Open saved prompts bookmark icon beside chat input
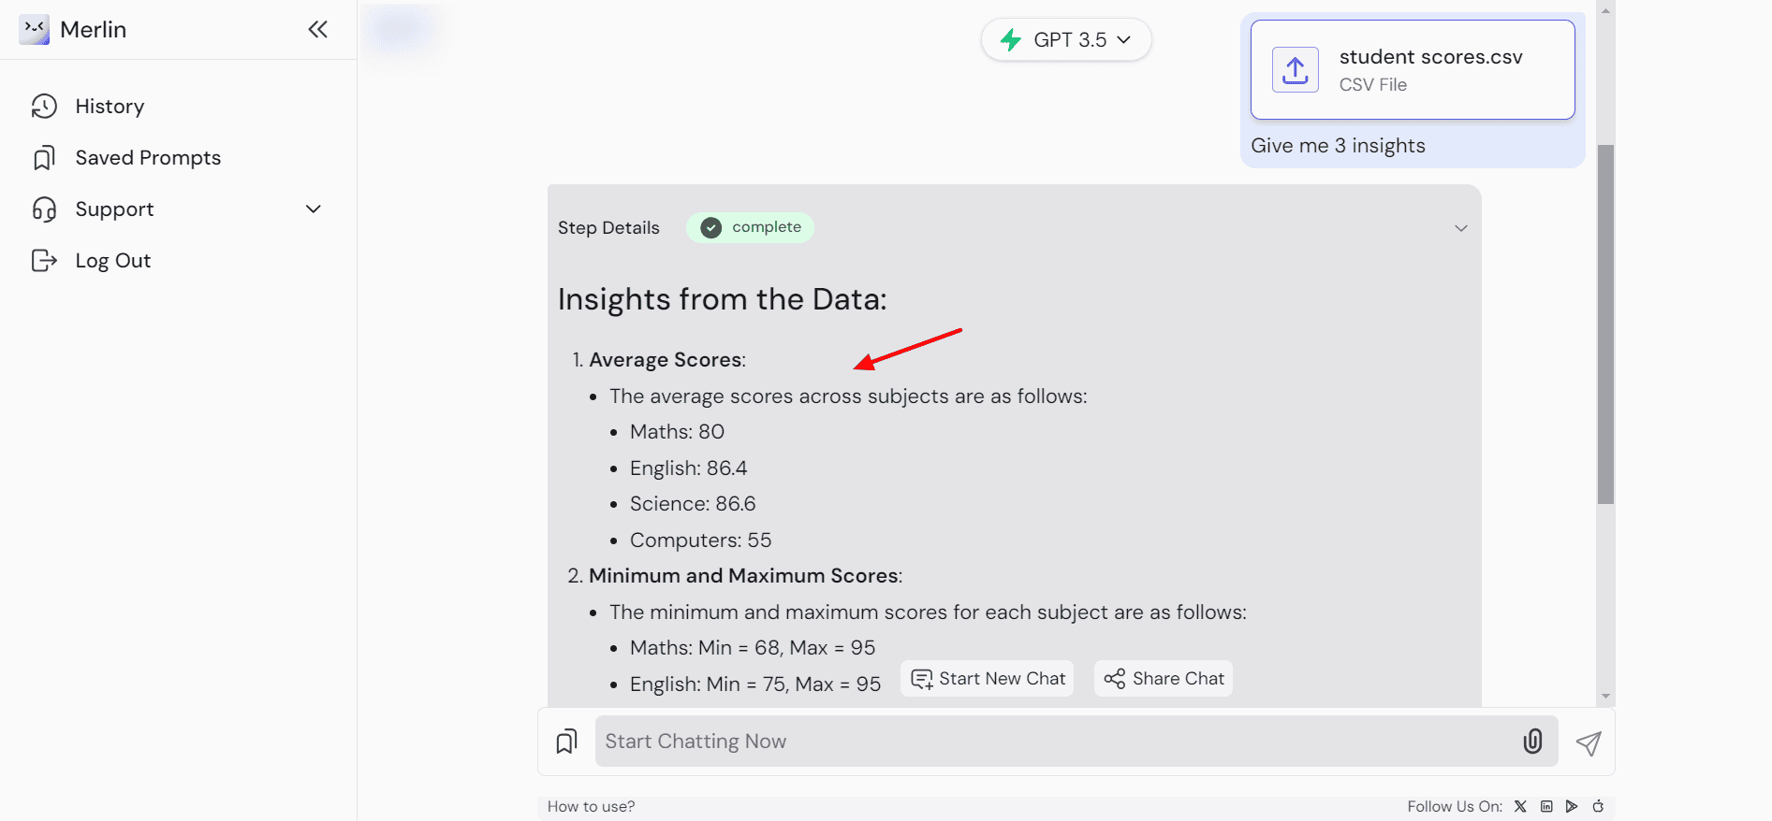Image resolution: width=1772 pixels, height=821 pixels. pos(566,742)
